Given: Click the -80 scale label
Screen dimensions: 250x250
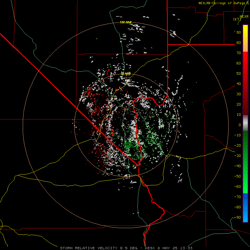Looking at the screenshot, I should [237, 207].
